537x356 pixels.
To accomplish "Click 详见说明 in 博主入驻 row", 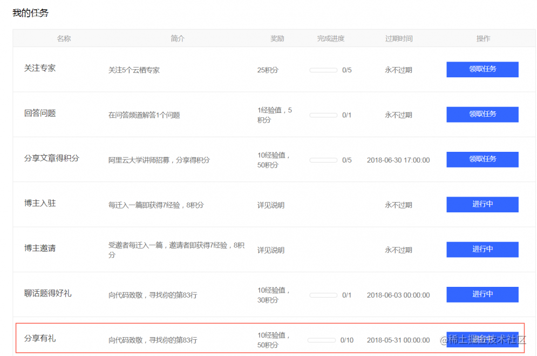I will tap(271, 205).
